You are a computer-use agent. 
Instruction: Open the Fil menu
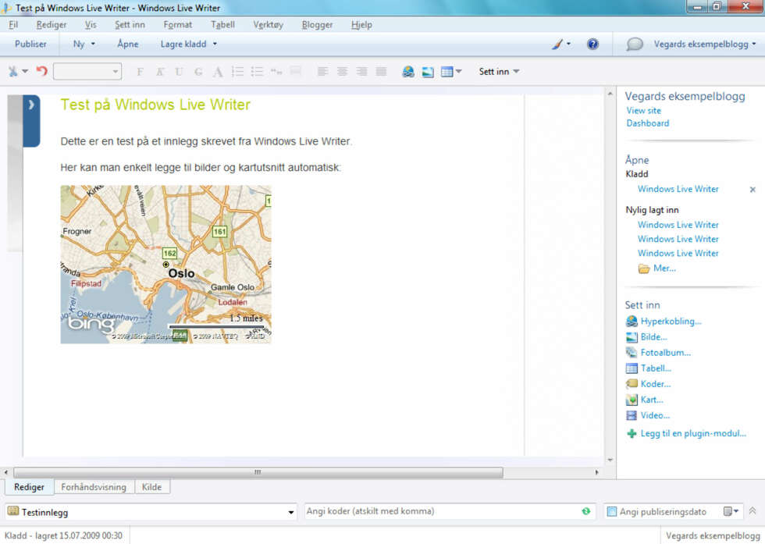13,24
